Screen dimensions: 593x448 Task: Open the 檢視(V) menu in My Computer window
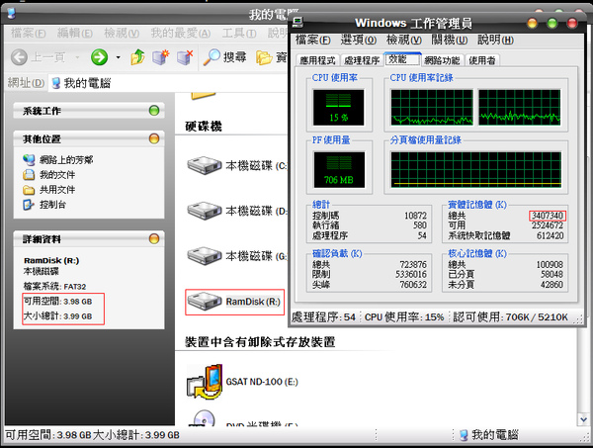[122, 34]
